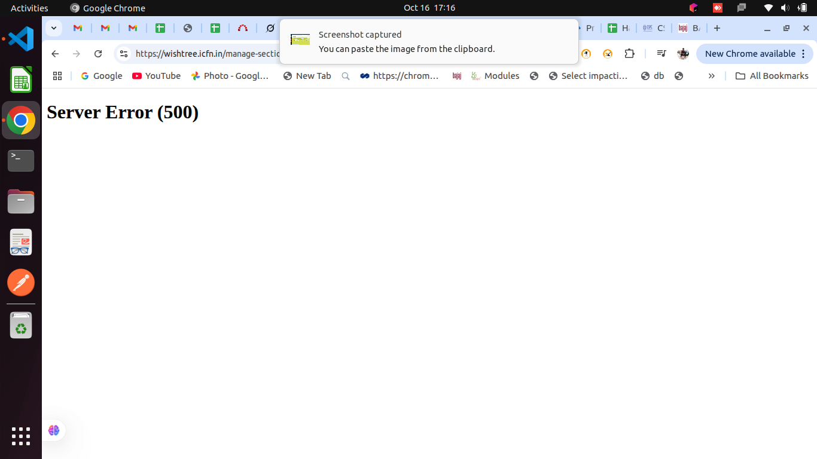Click the Screenshot captured notification
This screenshot has height=459, width=817.
tap(429, 41)
